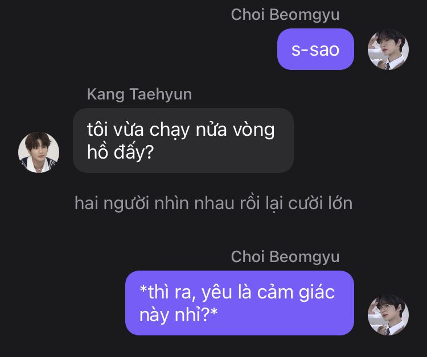
Task: Click the large purple bubble from Choi Beomgyu
Action: [240, 303]
